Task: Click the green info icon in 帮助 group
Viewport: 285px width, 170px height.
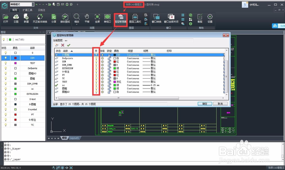Action: tap(190, 24)
